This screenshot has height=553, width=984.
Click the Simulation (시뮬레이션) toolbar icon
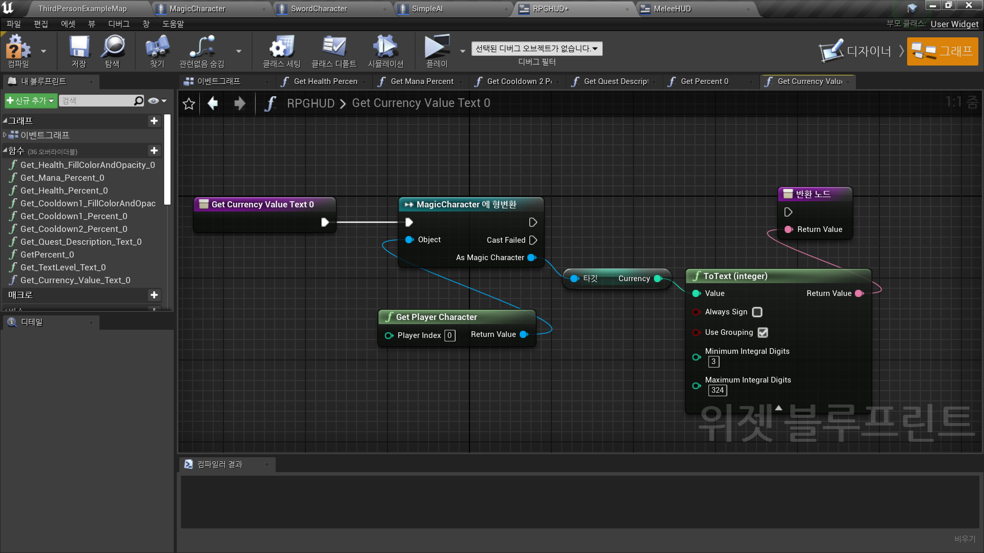[385, 47]
